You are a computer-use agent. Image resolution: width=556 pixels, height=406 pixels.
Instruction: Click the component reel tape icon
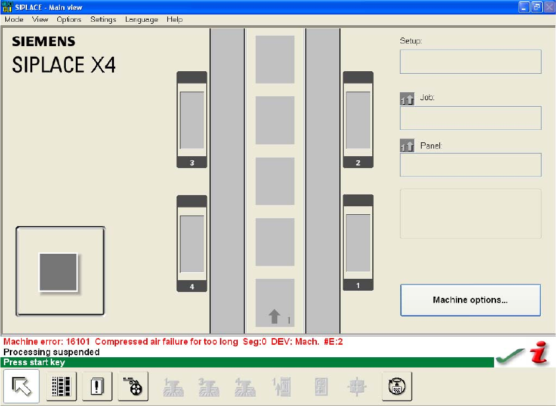[x=133, y=386]
